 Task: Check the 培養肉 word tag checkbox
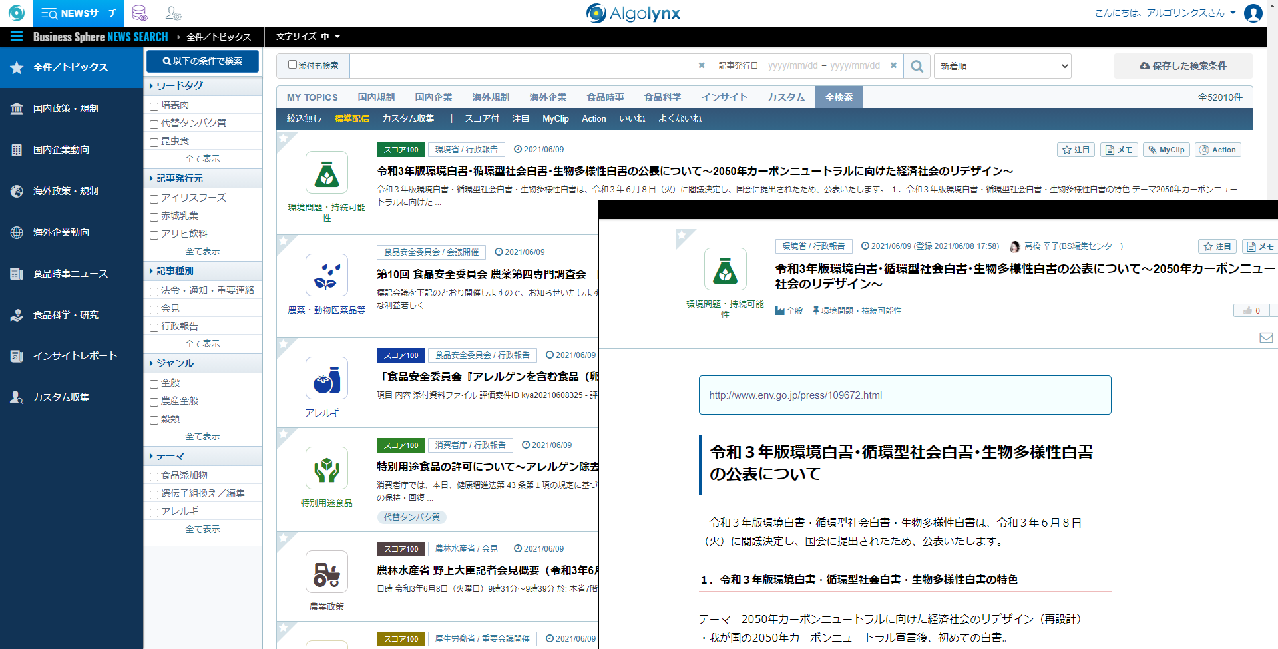point(154,106)
